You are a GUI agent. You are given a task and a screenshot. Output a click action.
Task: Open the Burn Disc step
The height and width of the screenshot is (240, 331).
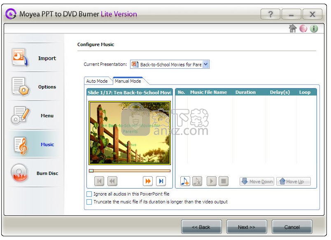(x=35, y=173)
